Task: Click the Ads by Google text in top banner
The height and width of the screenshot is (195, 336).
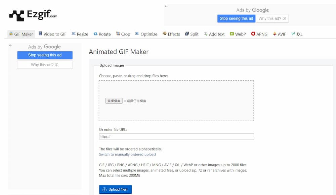Action: (x=252, y=10)
